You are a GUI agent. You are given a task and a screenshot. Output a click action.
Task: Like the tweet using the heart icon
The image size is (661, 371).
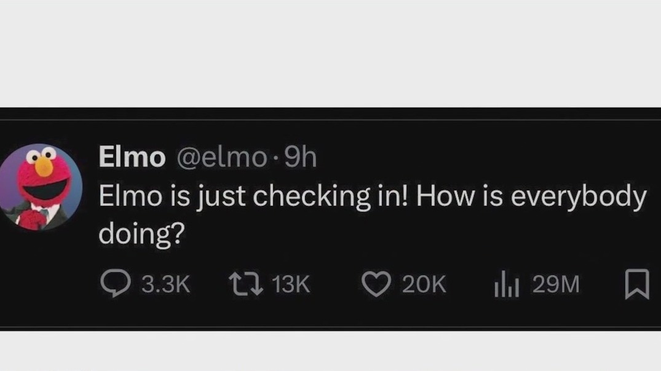point(376,283)
